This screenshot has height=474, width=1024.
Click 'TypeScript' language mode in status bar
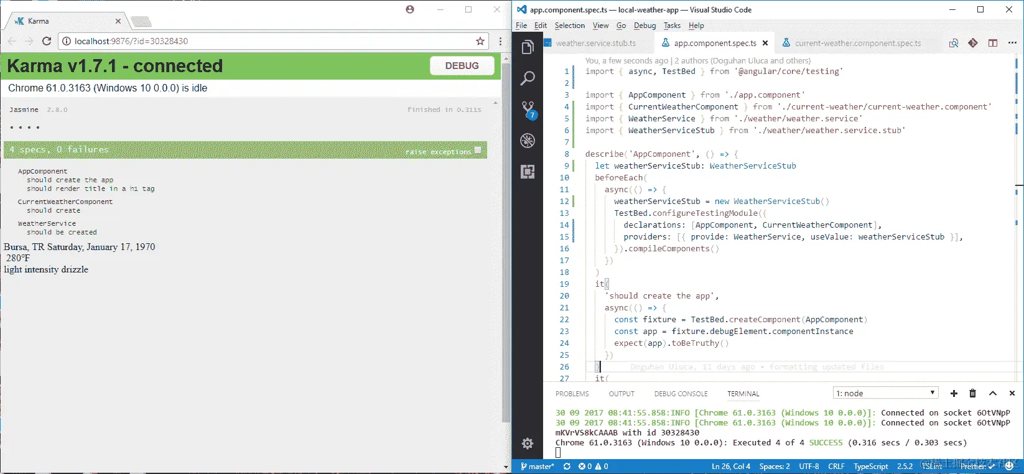click(x=870, y=466)
